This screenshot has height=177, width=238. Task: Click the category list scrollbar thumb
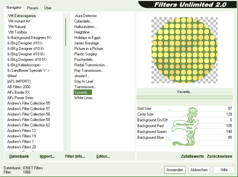[x=66, y=32]
